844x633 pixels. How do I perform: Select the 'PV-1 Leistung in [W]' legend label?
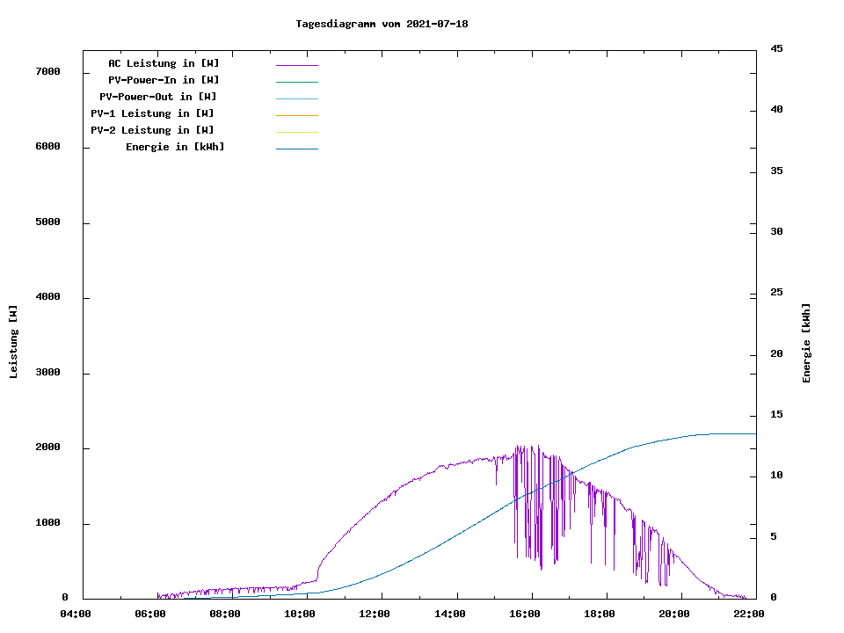click(x=152, y=113)
